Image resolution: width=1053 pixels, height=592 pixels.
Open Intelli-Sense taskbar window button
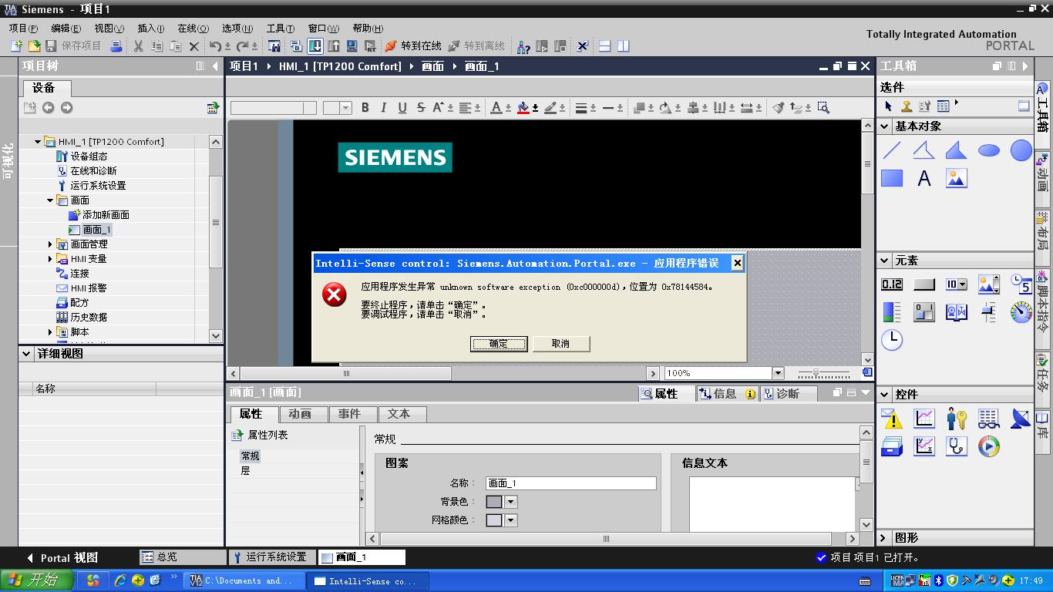(x=366, y=581)
